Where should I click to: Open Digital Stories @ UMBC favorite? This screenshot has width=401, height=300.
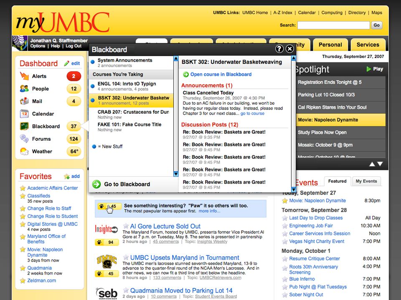[53, 224]
